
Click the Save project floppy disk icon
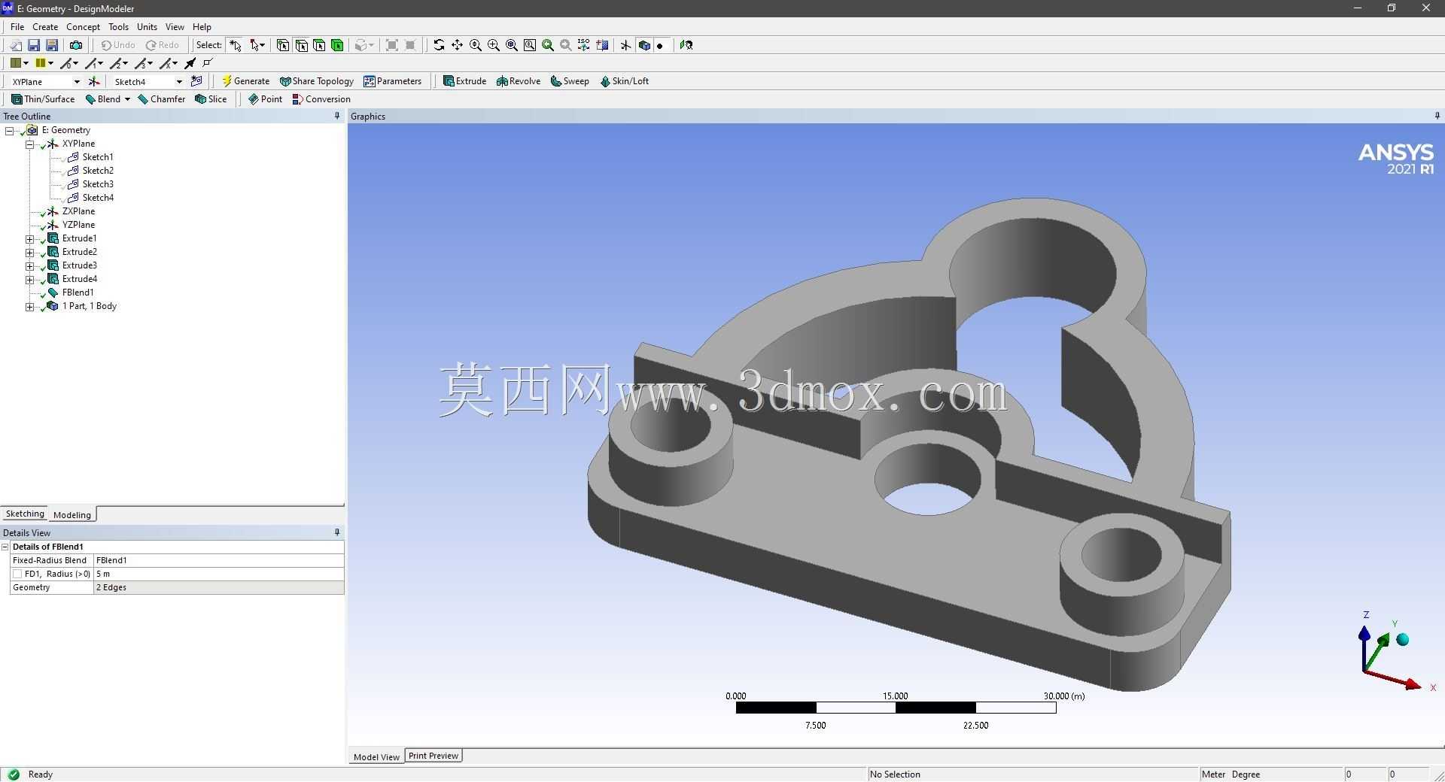[x=34, y=45]
